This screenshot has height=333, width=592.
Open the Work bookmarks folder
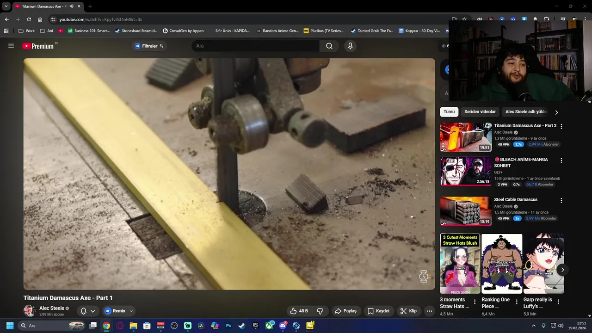[x=26, y=31]
